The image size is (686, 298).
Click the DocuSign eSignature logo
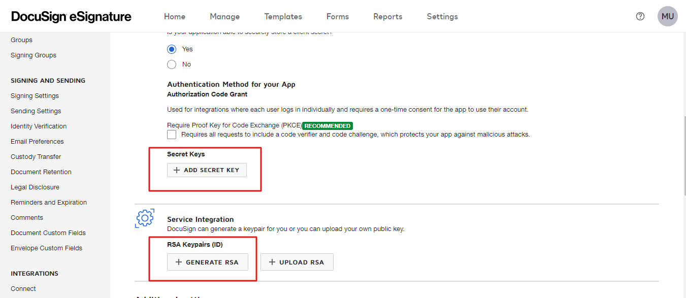pos(71,17)
